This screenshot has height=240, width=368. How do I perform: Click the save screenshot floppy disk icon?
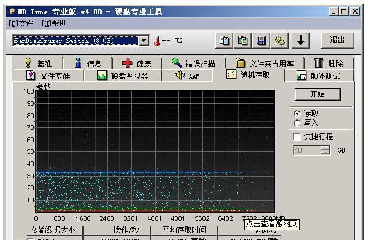click(261, 41)
